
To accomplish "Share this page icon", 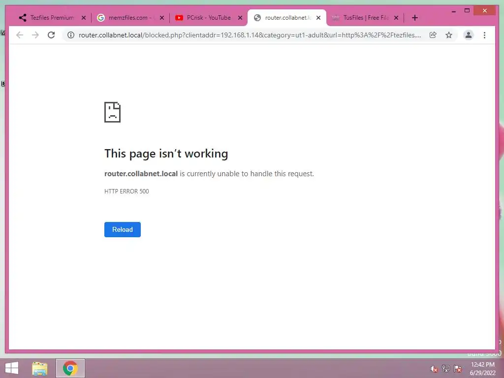I will point(433,35).
